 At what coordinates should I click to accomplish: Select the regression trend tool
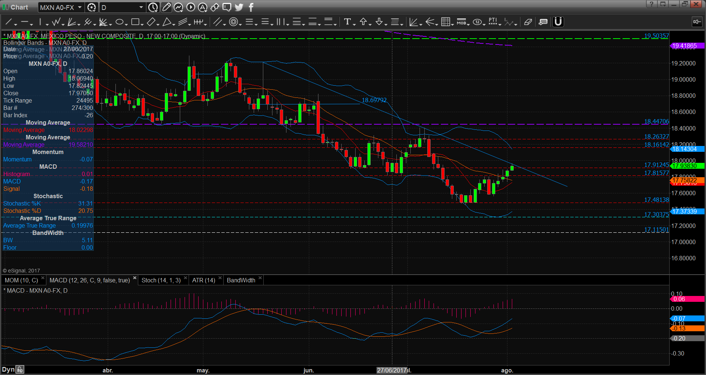coord(414,22)
